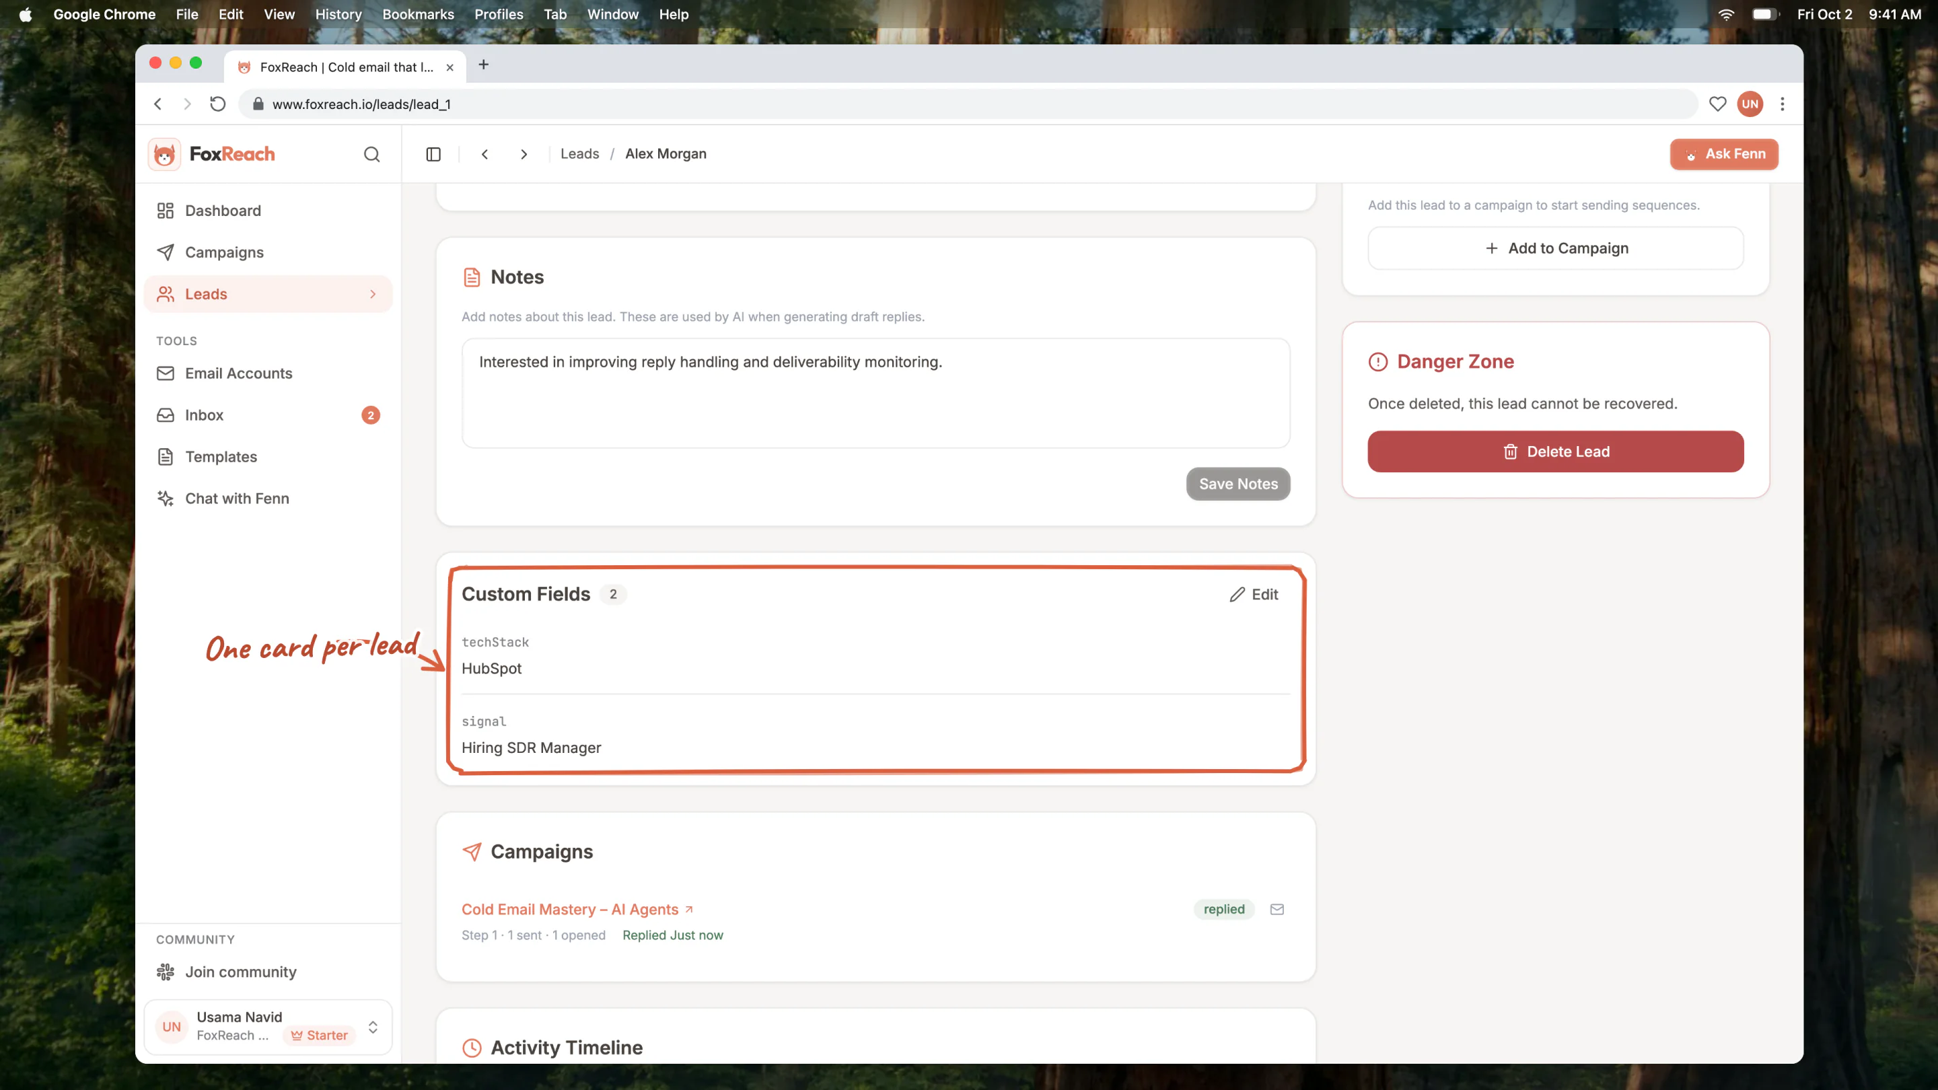Click Leads breadcrumb link
The image size is (1938, 1090).
[x=579, y=153]
